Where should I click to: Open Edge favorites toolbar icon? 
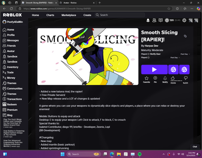[185, 8]
